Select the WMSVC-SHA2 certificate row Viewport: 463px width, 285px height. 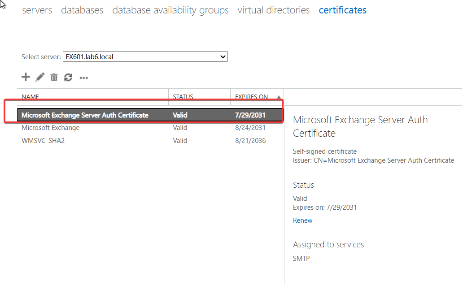pyautogui.click(x=150, y=141)
